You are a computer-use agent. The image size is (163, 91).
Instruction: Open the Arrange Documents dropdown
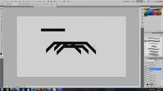(x=65, y=2)
